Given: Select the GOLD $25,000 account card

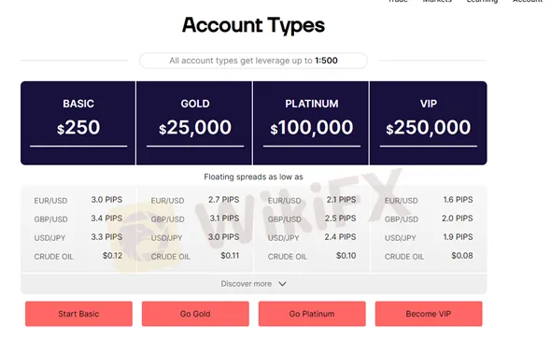Looking at the screenshot, I should (x=194, y=123).
